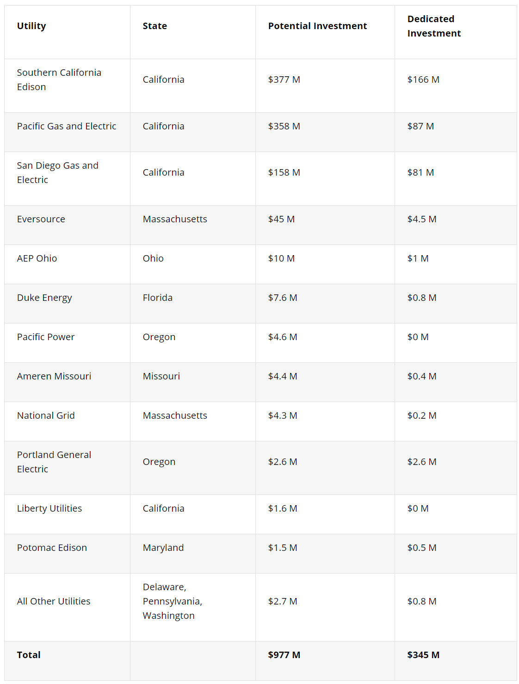Select the Potential Investment column header
519x684 pixels.
click(x=317, y=26)
